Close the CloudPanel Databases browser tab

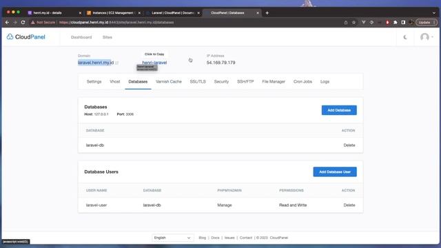tap(257, 13)
